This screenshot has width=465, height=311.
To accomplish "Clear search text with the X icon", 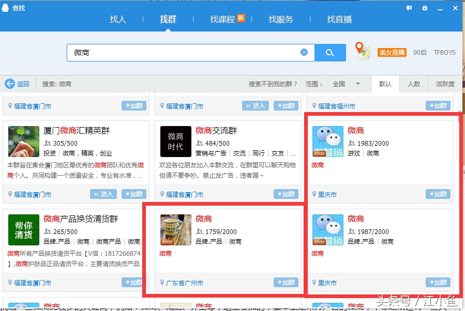I will [x=304, y=52].
